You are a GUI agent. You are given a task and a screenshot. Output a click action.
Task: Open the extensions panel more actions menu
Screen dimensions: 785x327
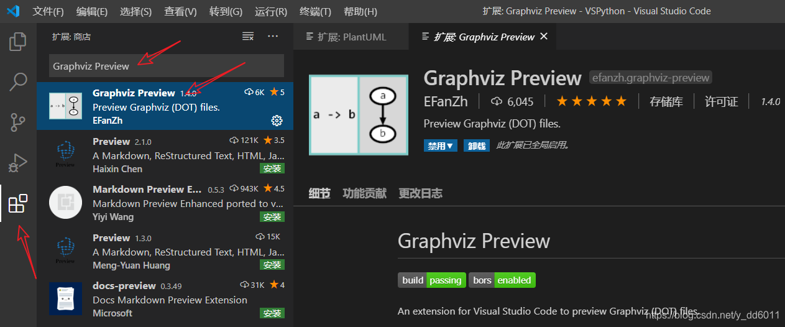(x=273, y=37)
